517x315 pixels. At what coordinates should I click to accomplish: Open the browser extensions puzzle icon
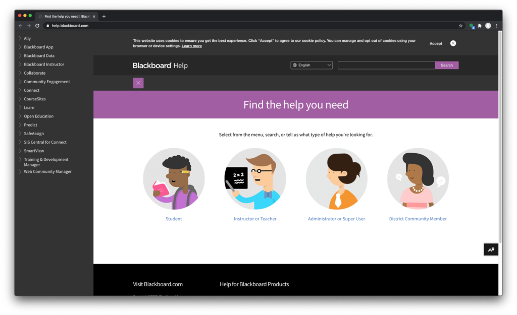[x=480, y=26]
